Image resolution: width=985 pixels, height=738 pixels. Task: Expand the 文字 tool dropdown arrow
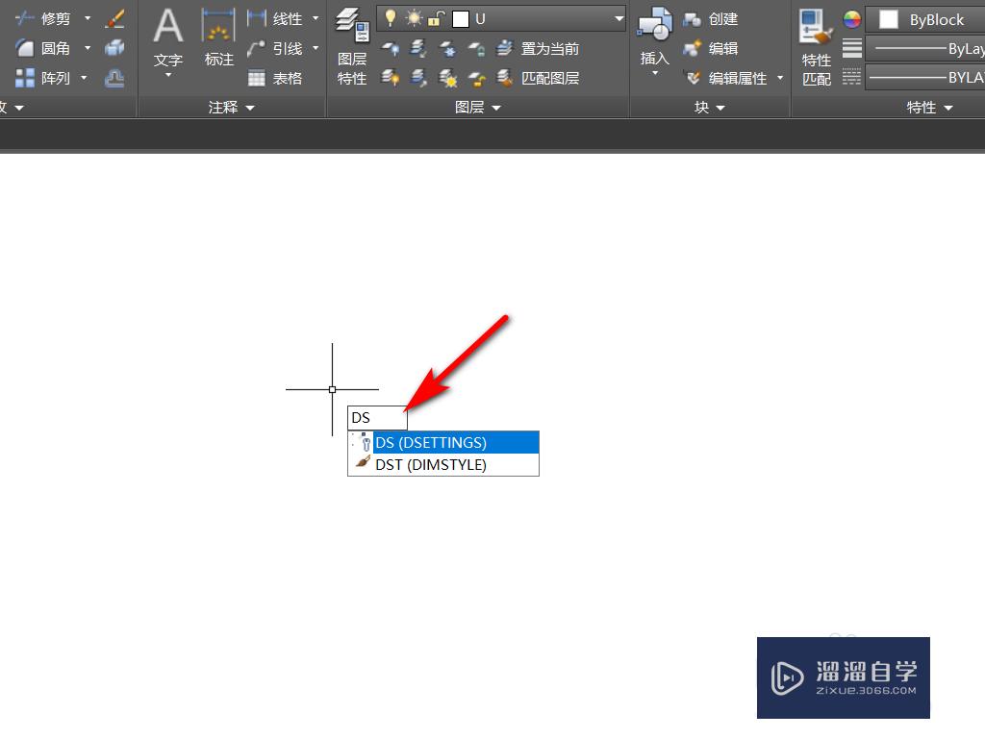(x=167, y=75)
